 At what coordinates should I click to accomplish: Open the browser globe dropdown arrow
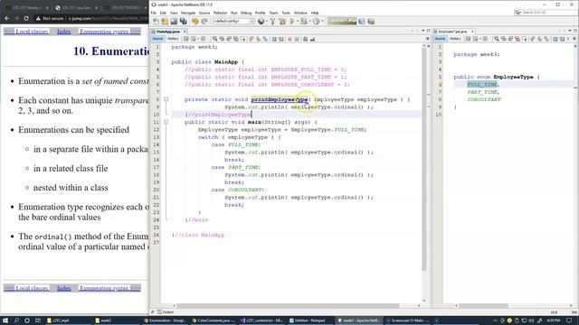[267, 22]
